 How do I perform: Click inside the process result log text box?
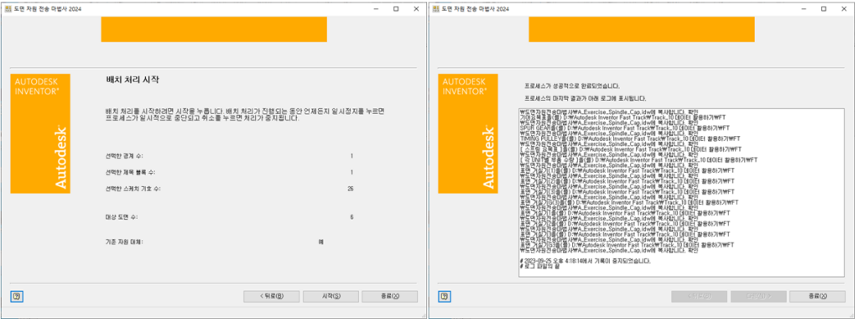681,192
